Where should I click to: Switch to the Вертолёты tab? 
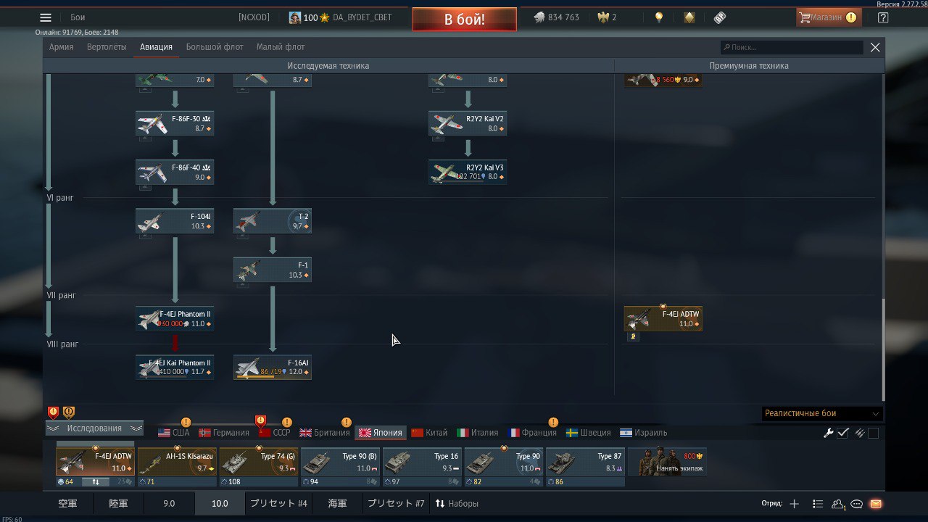(x=107, y=47)
